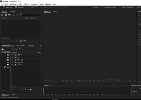Toggle Loop Playback in the Media Browser
Viewport: 141px width, 100px height.
click(26, 90)
